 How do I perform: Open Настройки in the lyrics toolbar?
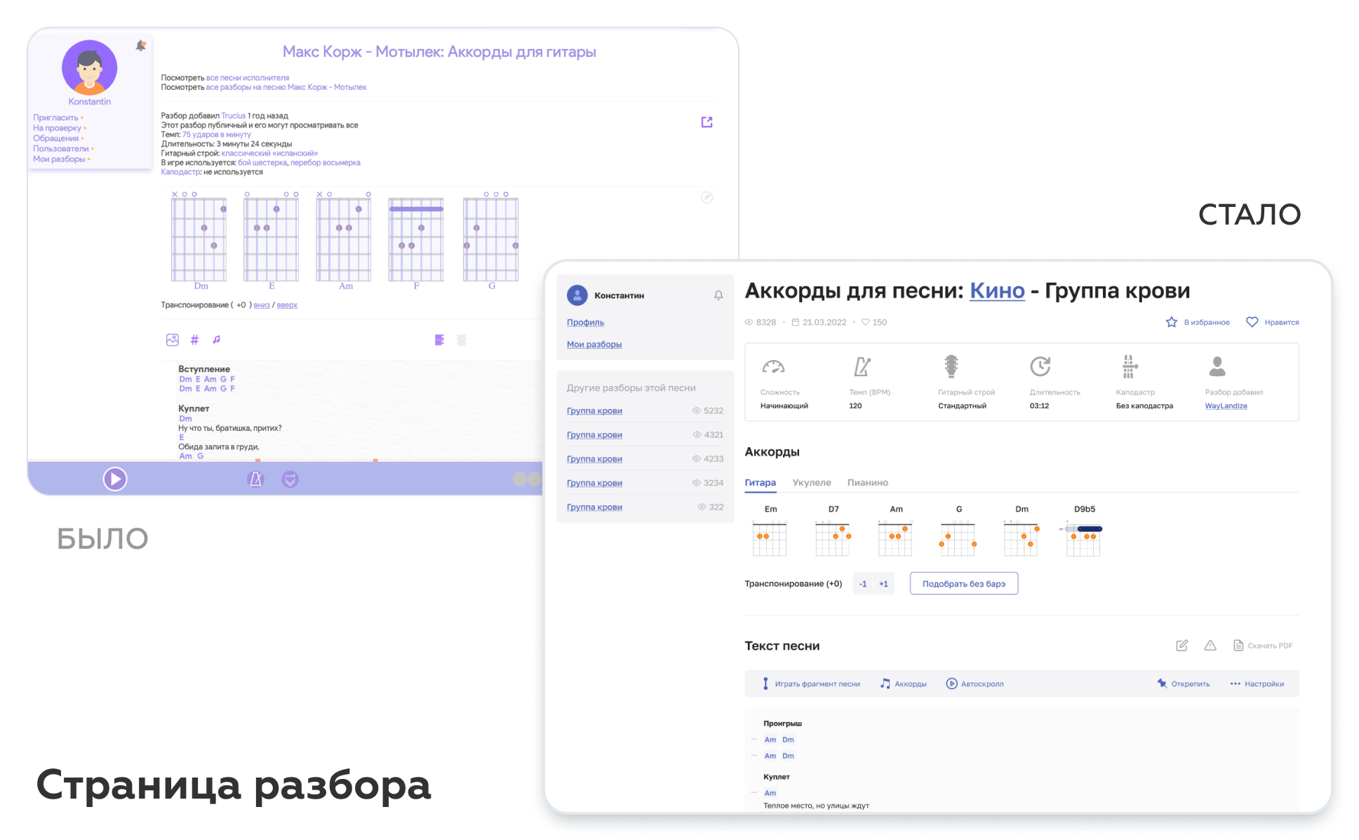point(1257,684)
